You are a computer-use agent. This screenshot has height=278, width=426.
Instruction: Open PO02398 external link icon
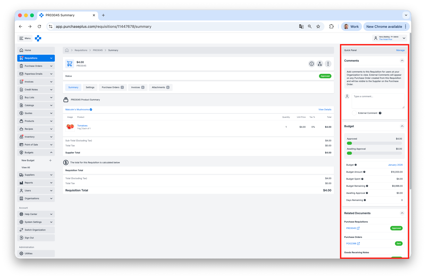[x=359, y=244]
